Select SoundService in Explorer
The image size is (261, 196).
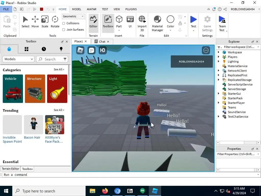[237, 112]
